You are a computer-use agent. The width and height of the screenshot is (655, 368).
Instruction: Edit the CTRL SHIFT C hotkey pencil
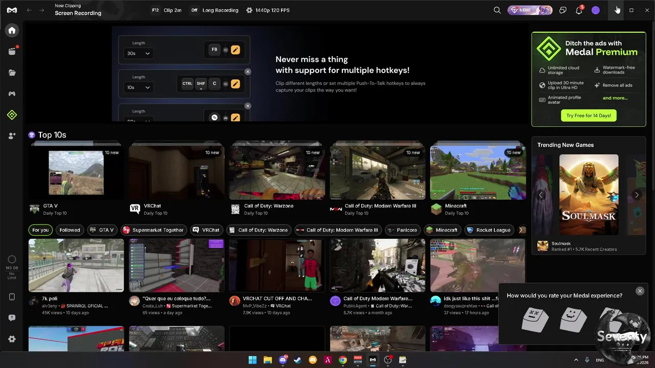[235, 83]
